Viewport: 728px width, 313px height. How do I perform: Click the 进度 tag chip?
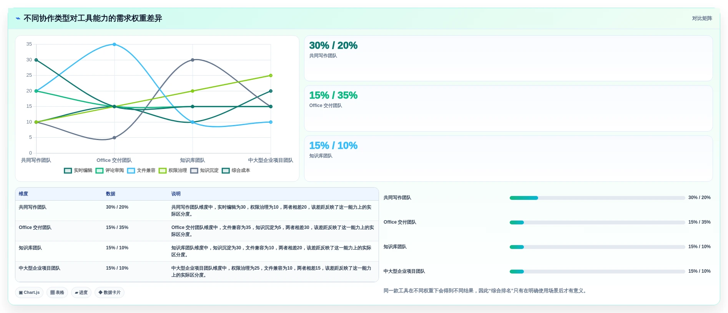click(81, 293)
